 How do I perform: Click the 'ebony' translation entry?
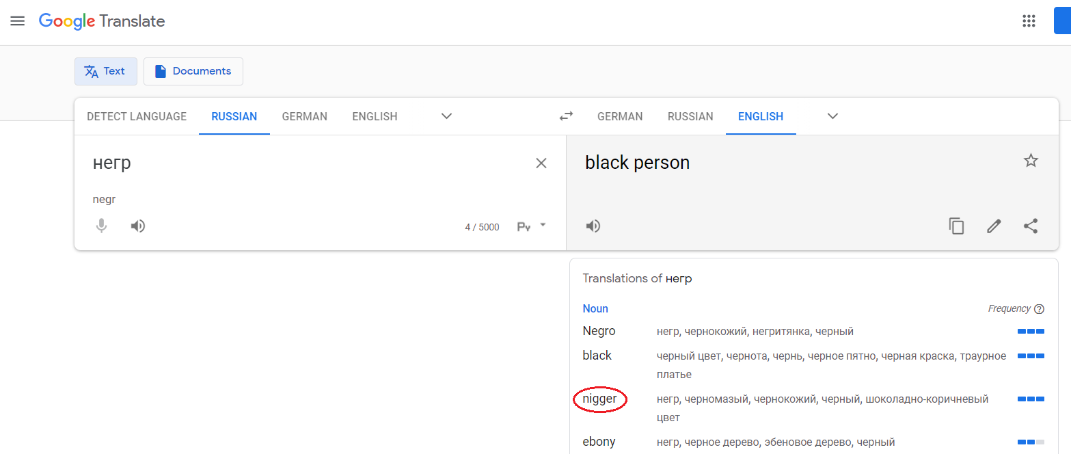599,442
